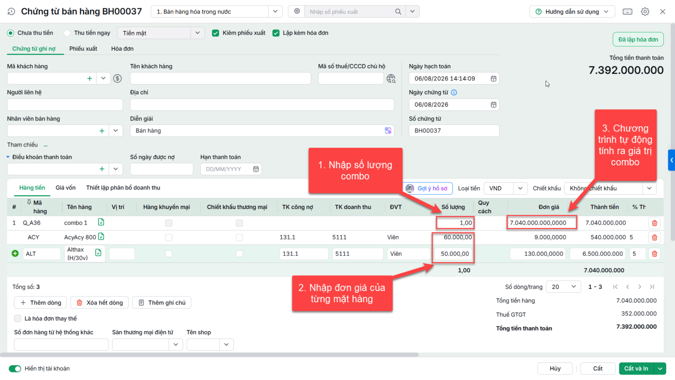
Task: Open customer debt dollar icon
Action: click(118, 79)
